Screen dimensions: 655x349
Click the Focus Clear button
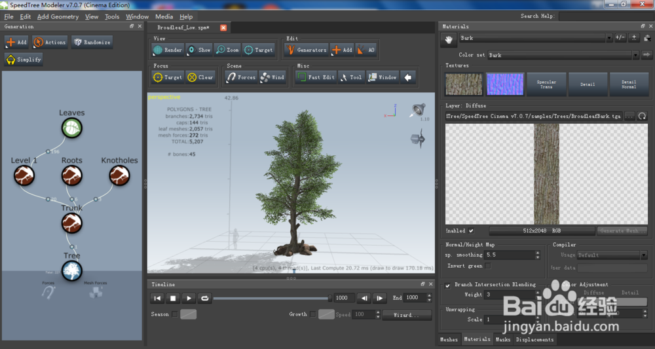click(x=201, y=77)
